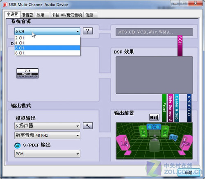205x179 pixels.
Task: Choose 4 CH from the channel list
Action: point(47,43)
